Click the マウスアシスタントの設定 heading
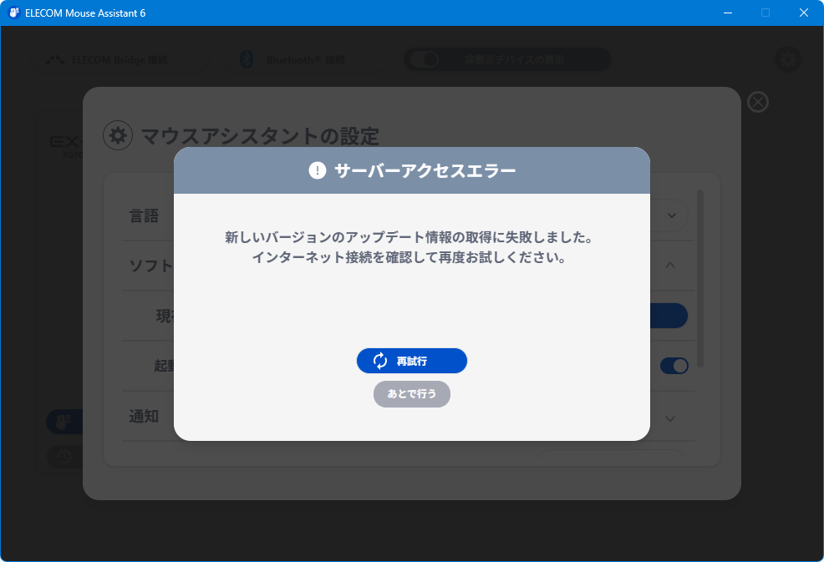The image size is (824, 562). click(x=260, y=136)
